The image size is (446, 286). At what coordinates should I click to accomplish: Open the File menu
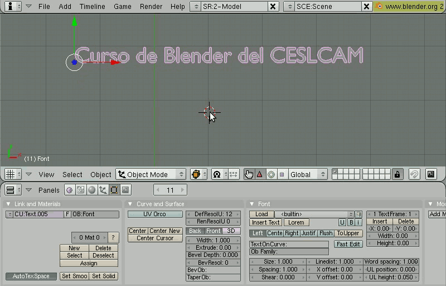[x=44, y=6]
